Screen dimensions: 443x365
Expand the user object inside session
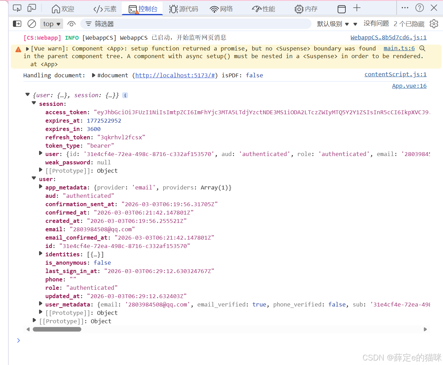[x=40, y=153]
